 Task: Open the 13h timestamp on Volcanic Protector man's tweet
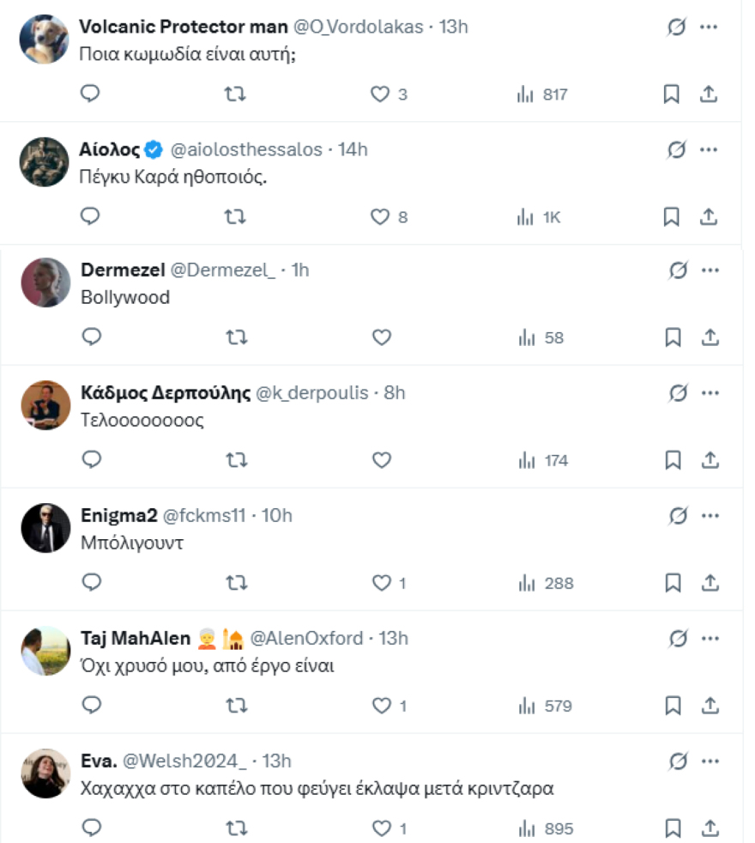click(454, 27)
